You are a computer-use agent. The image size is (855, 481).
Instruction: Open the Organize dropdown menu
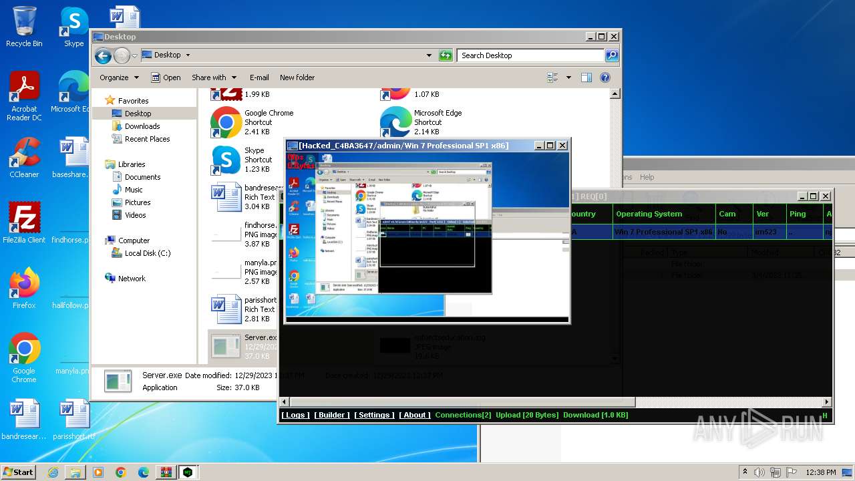(x=119, y=77)
